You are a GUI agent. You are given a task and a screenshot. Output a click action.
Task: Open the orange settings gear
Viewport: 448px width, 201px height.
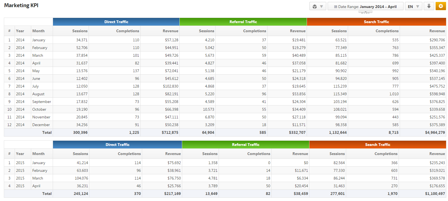click(x=441, y=6)
